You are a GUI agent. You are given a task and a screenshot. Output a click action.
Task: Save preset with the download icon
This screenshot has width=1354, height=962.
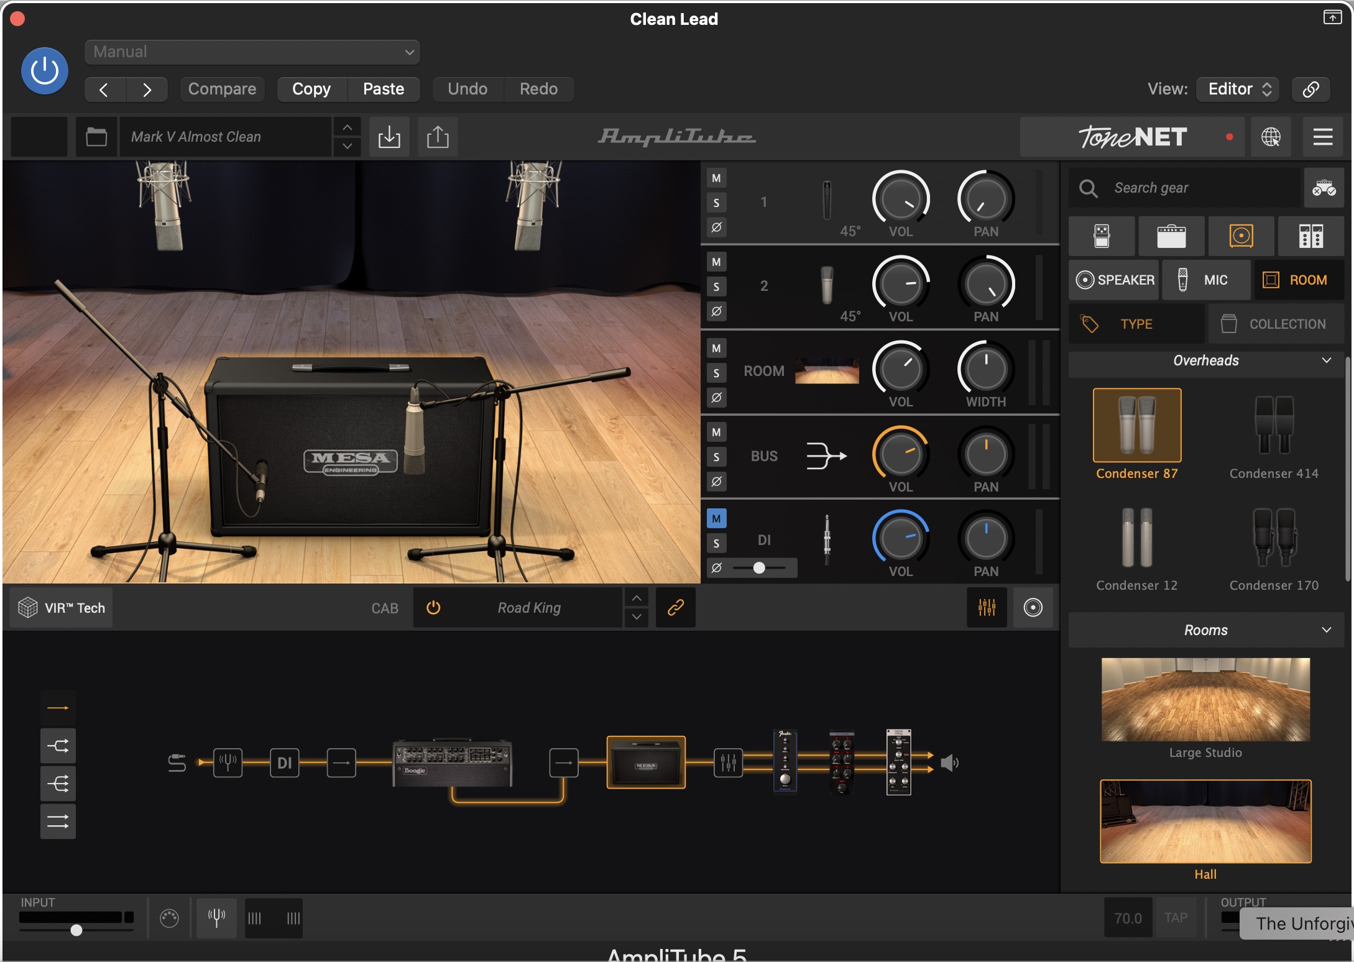(389, 137)
